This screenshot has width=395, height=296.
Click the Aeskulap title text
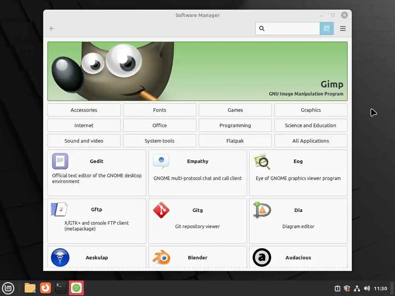tap(97, 257)
